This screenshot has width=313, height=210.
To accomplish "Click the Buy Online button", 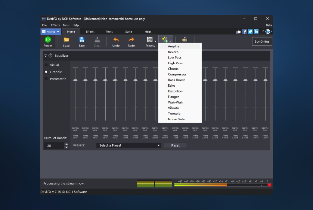I will click(x=262, y=41).
